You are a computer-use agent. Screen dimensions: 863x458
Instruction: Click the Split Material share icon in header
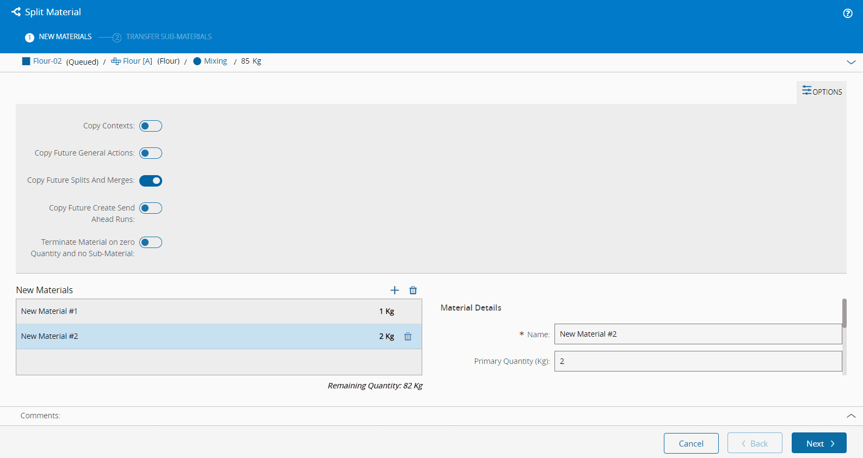[x=16, y=12]
